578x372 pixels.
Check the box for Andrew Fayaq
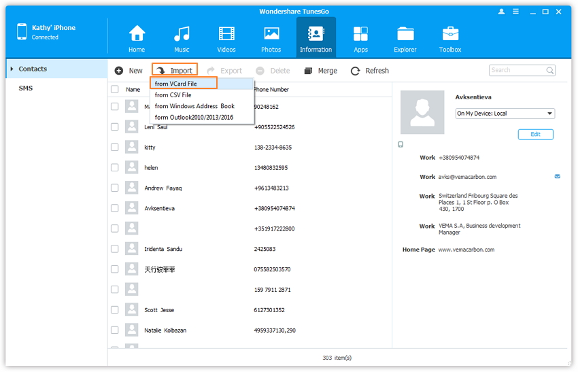(115, 188)
